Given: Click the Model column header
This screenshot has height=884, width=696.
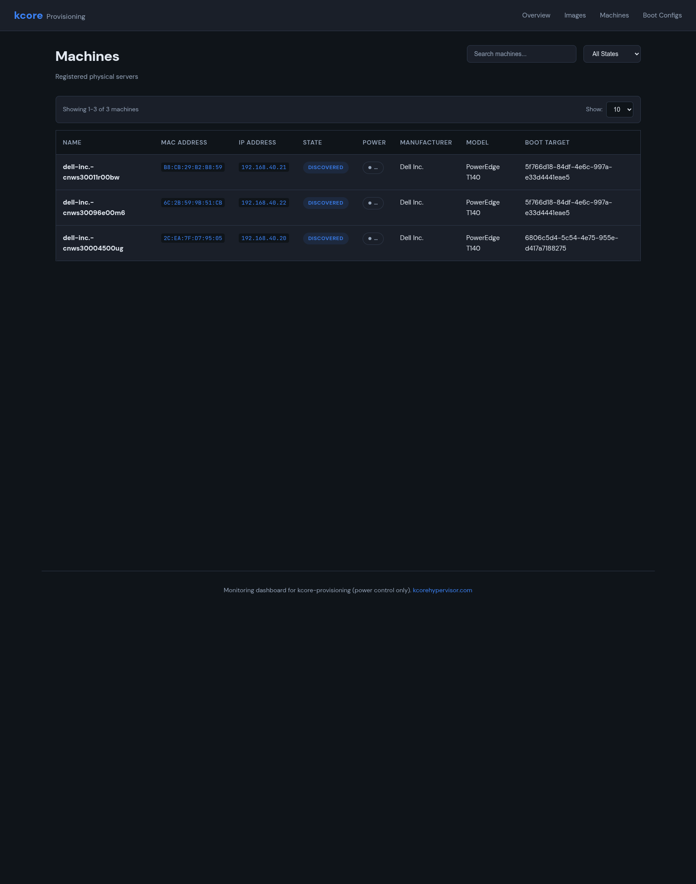Looking at the screenshot, I should coord(477,142).
